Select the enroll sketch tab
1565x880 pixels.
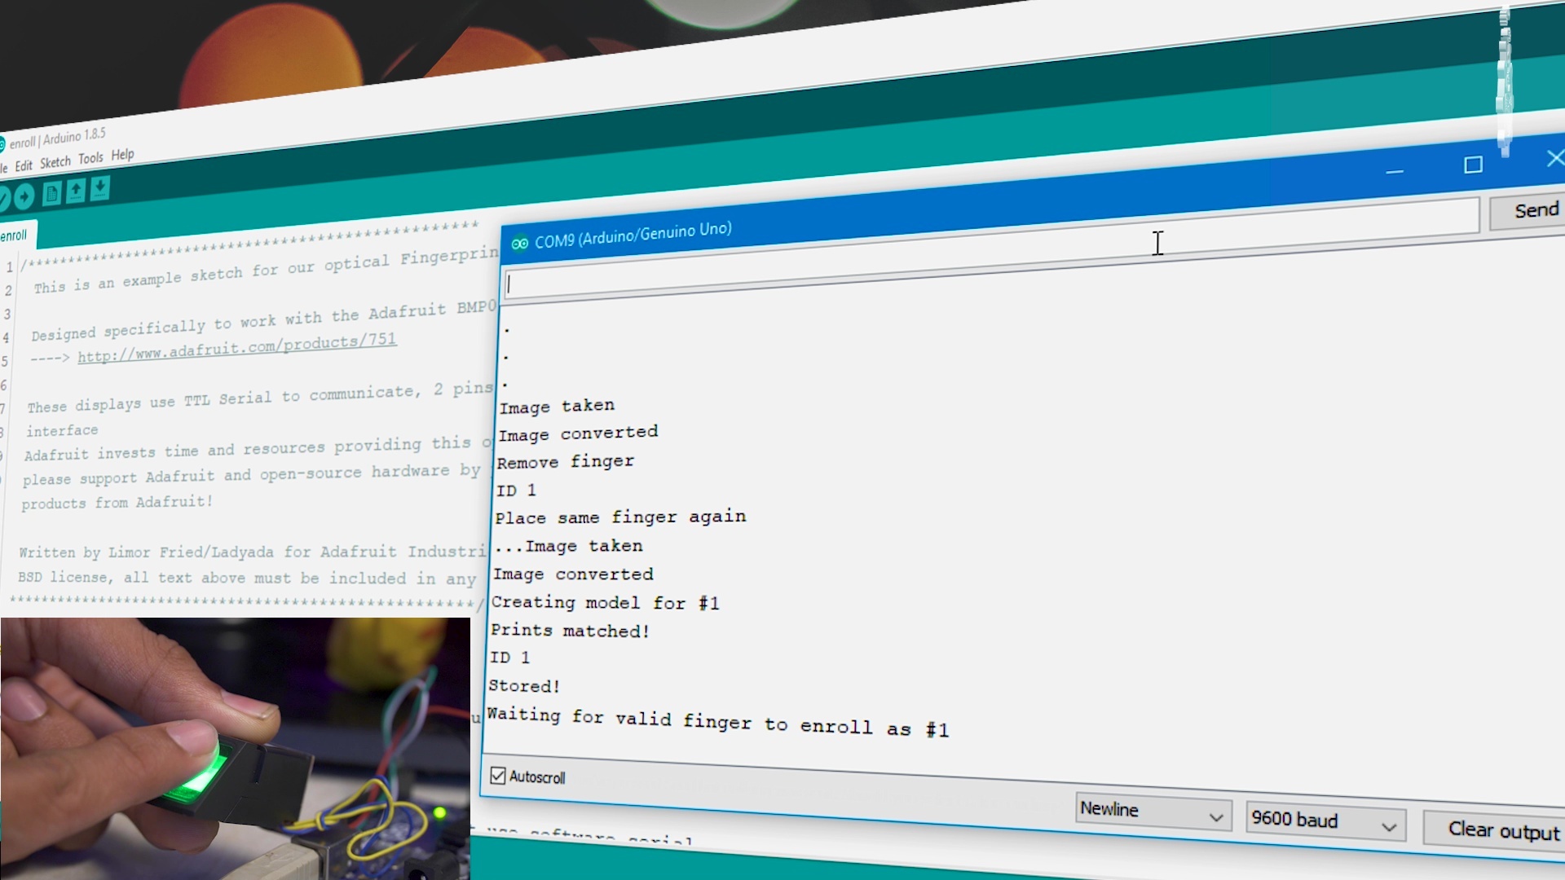pos(15,235)
